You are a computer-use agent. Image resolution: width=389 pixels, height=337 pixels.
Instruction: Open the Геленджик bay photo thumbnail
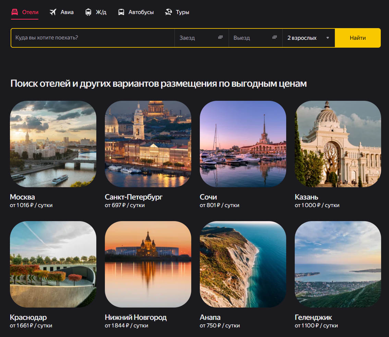tap(338, 264)
